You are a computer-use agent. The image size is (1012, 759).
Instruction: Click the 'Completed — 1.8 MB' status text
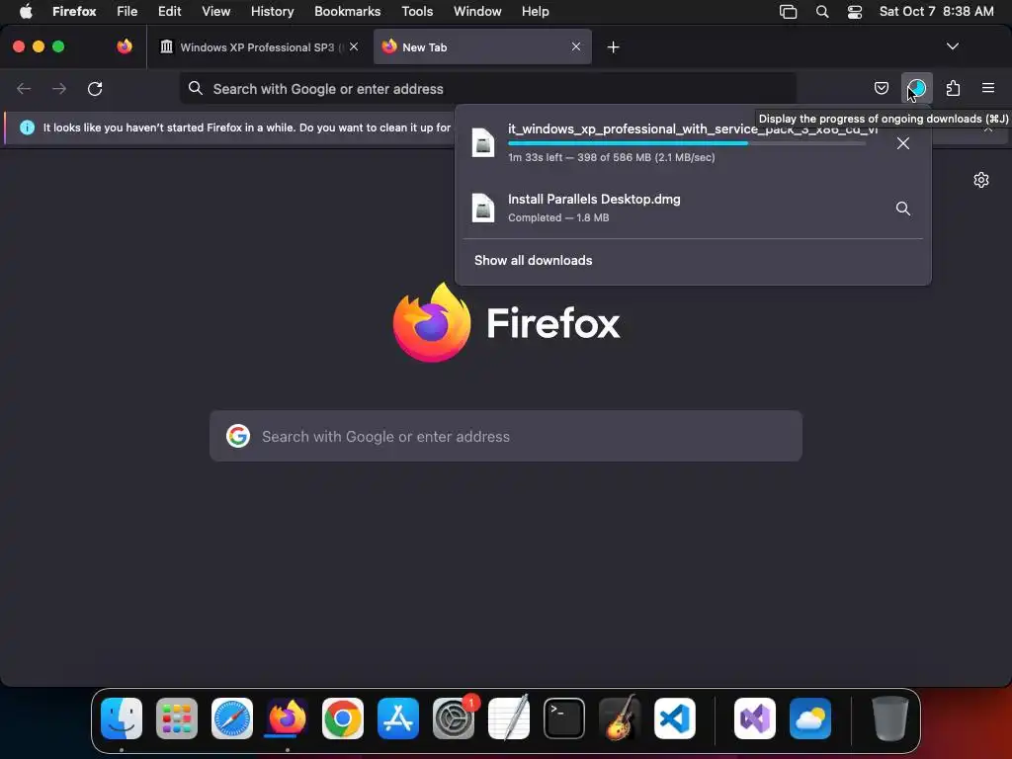pyautogui.click(x=558, y=217)
